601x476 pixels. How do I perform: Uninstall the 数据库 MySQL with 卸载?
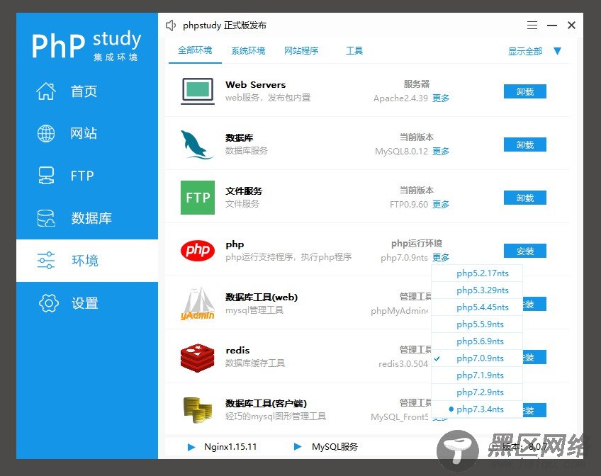(x=524, y=144)
